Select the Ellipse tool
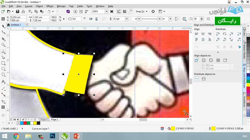The width and height of the screenshot is (250, 140). point(3,69)
